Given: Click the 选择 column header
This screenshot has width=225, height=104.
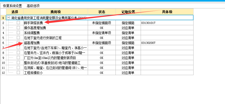Looking at the screenshot, I should 15,12.
